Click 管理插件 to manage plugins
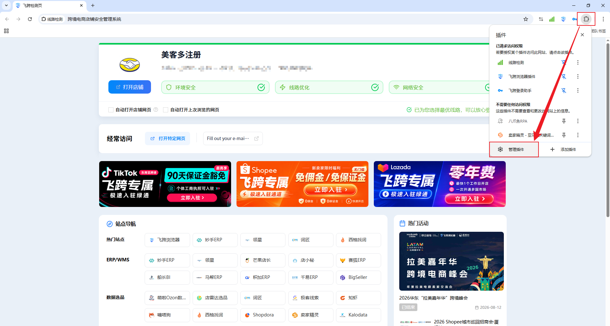 point(514,150)
